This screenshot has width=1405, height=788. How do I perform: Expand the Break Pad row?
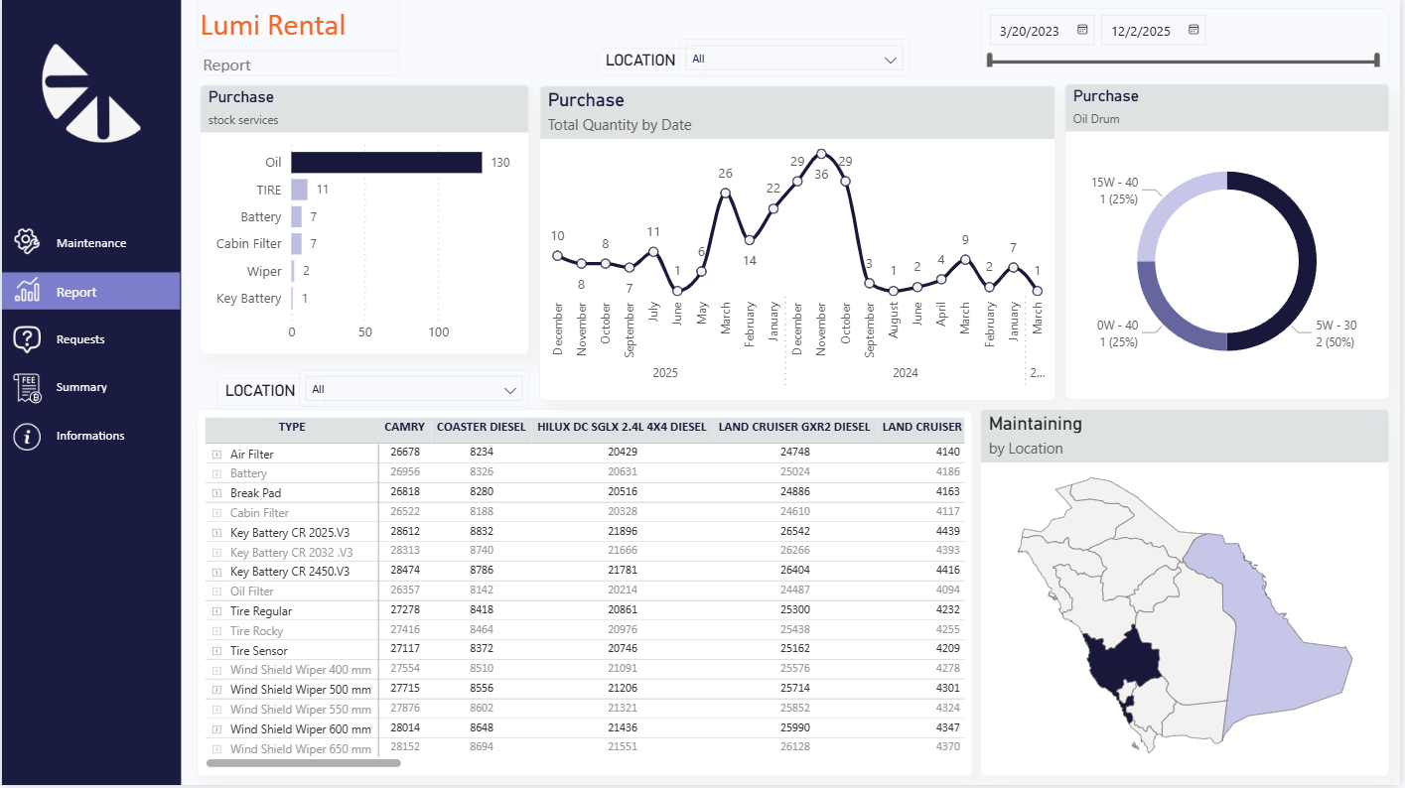pos(215,493)
